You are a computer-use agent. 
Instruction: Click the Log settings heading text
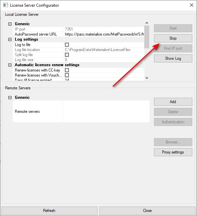tap(27, 39)
